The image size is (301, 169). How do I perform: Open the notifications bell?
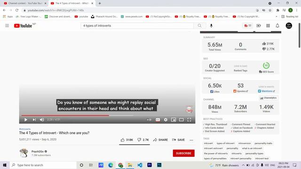point(277,26)
